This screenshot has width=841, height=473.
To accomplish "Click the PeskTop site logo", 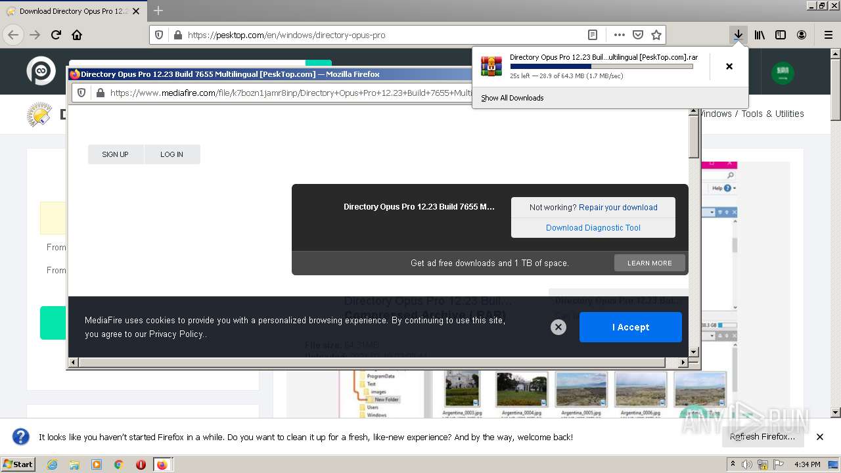I will (x=41, y=70).
